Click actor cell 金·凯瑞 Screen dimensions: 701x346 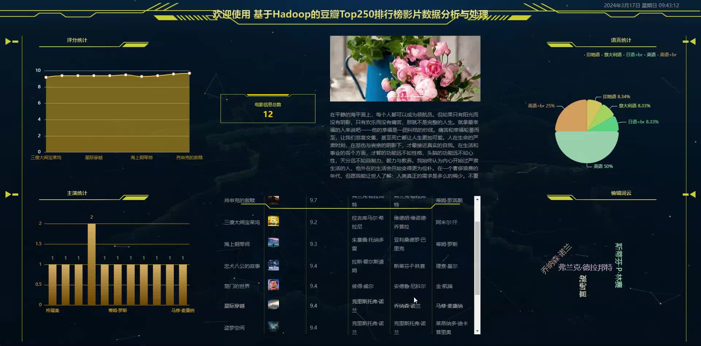(444, 286)
